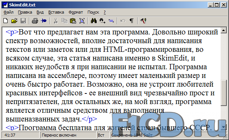Print the document using the printer icon
229x140 pixels.
click(x=35, y=21)
